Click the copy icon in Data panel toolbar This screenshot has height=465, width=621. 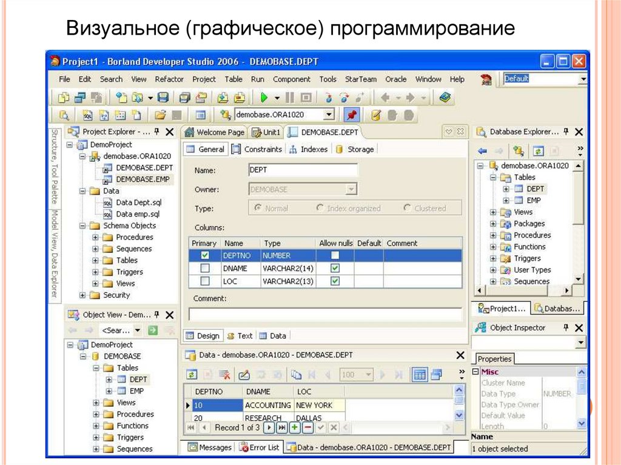pos(296,374)
